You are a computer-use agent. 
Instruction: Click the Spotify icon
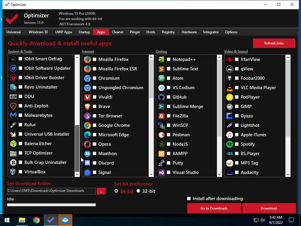[230, 144]
